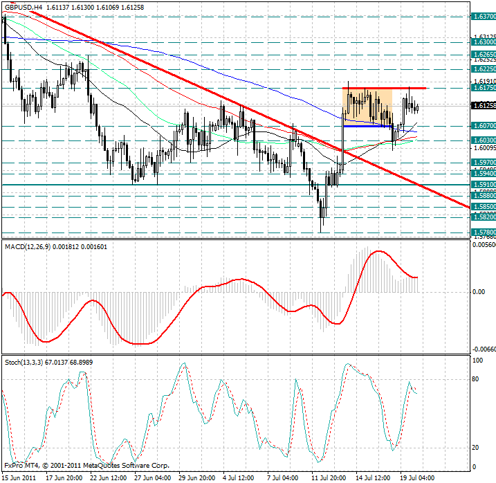Select the short red resistance line at 1.6175
Viewport: 496px width, 483px height.
[385, 88]
